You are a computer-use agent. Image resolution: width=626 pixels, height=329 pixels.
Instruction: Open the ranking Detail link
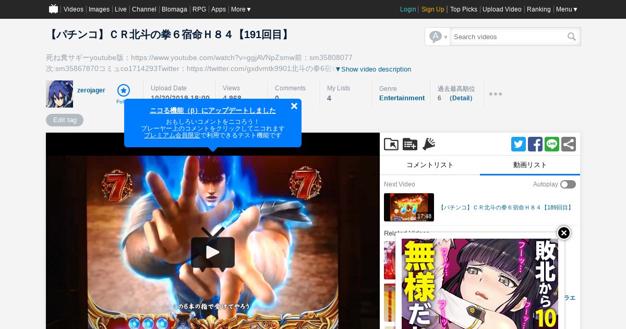click(x=461, y=98)
